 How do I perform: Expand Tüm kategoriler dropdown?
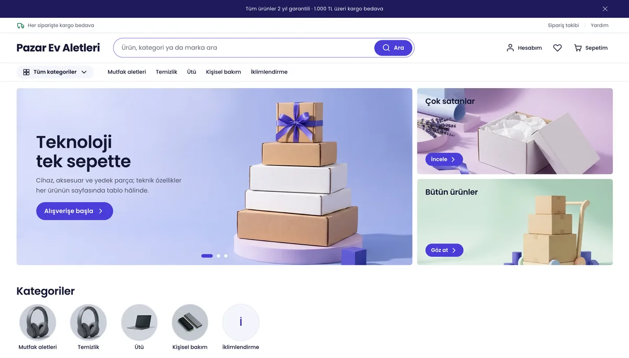point(55,72)
